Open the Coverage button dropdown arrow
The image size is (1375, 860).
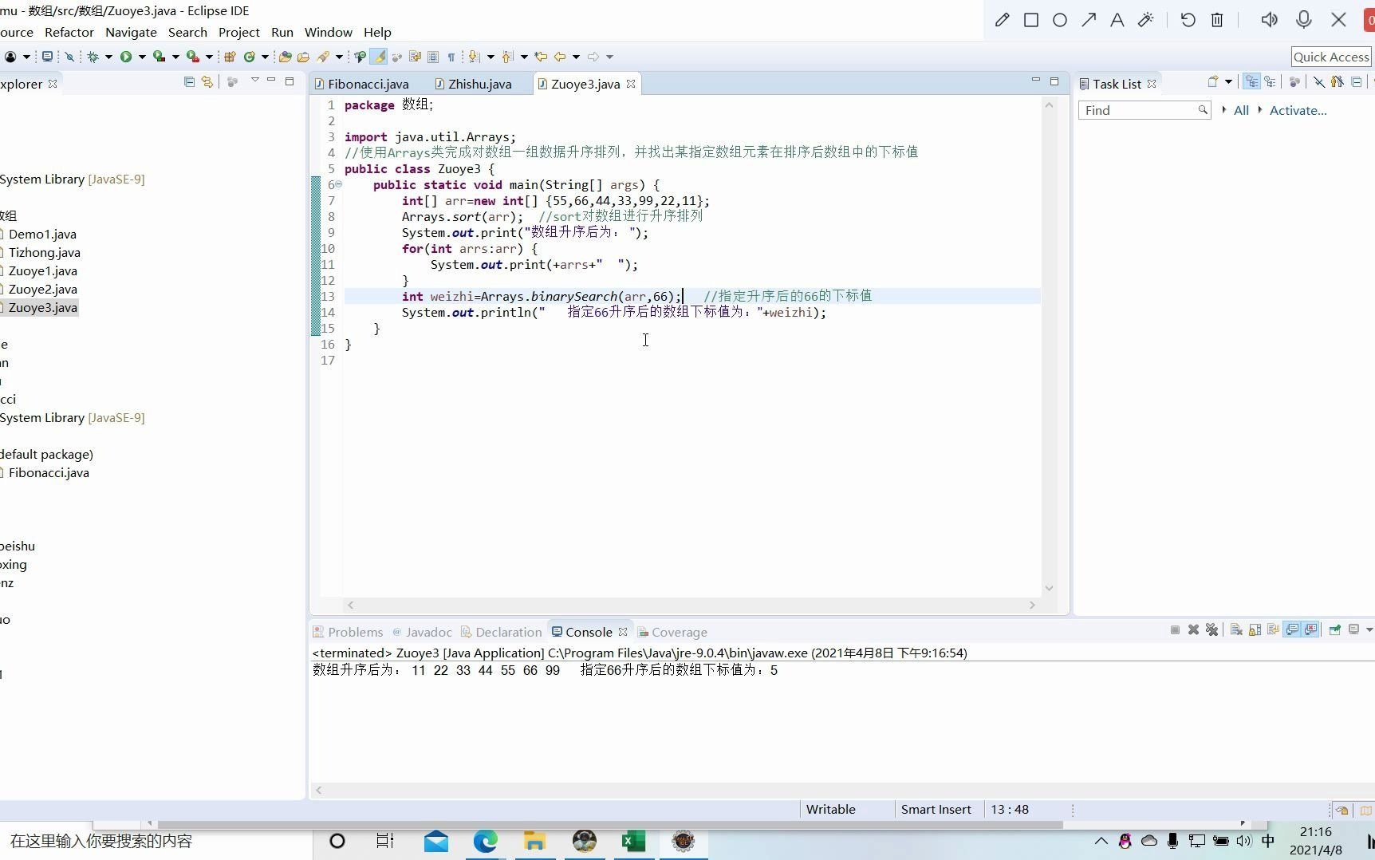175,57
